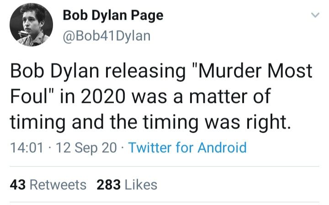Click "2020" in the tweet text

[x=109, y=97]
